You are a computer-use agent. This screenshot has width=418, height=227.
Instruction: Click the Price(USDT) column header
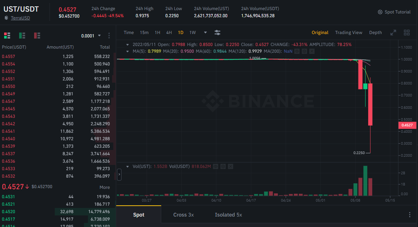coord(14,47)
